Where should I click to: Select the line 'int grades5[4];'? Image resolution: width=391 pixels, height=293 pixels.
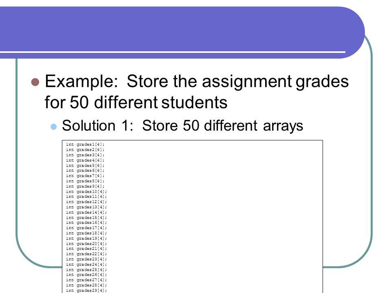pos(85,165)
